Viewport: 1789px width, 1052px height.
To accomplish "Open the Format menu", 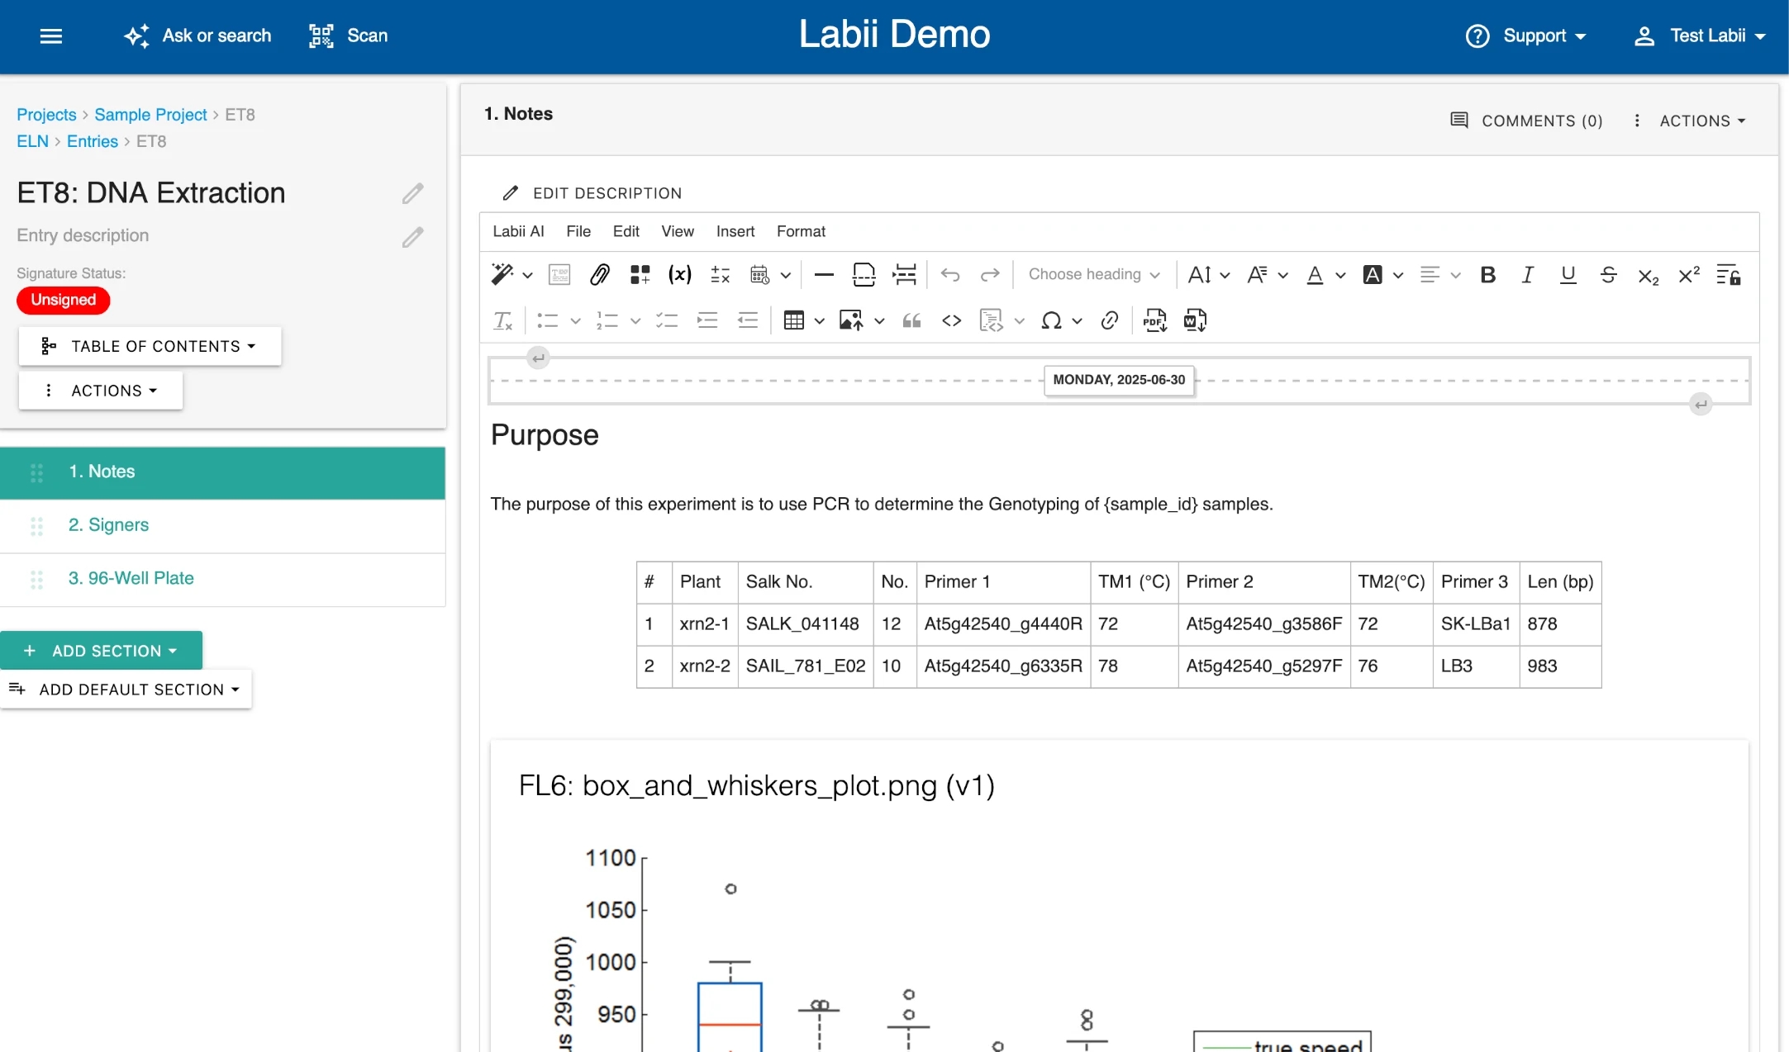I will coord(800,231).
